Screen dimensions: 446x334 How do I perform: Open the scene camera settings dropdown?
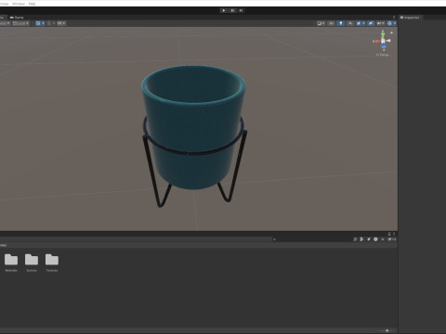click(x=381, y=23)
